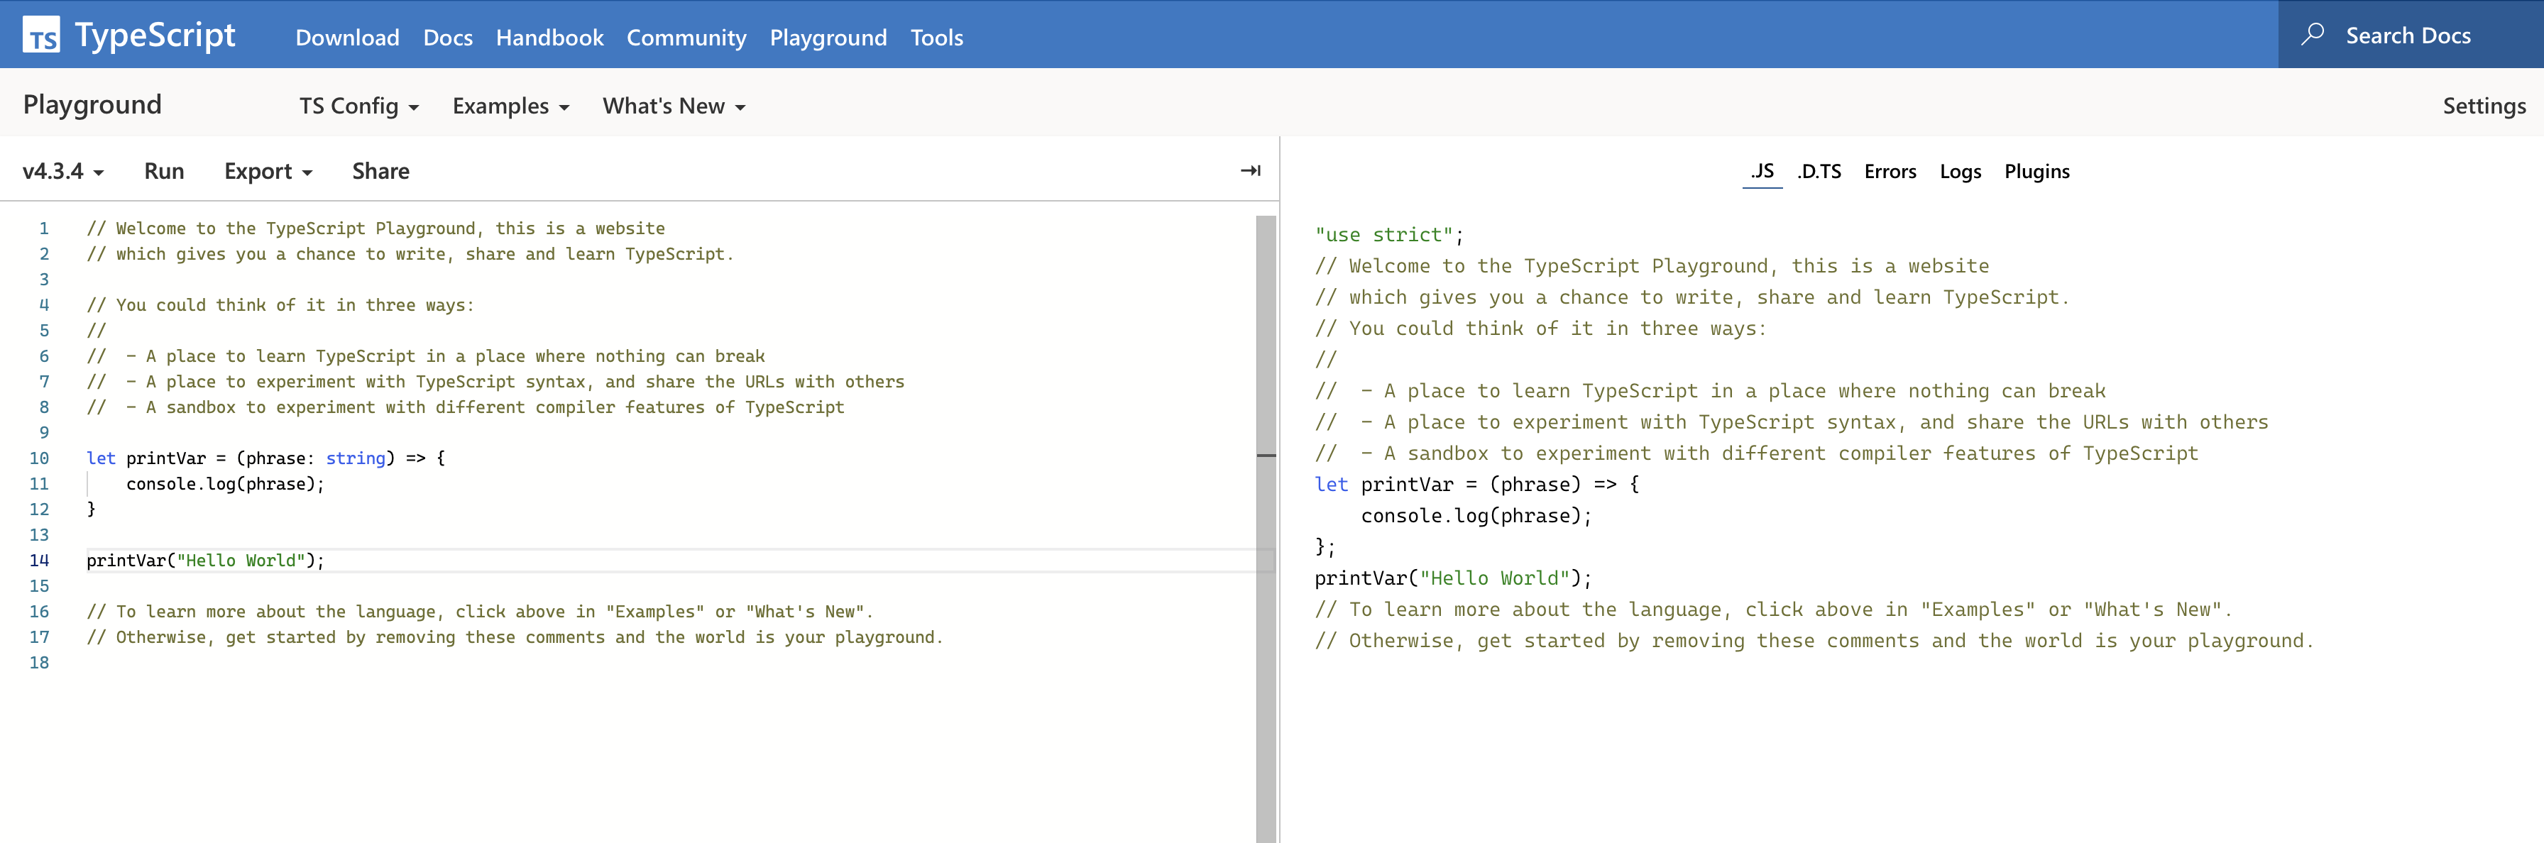
Task: Expand the What's New menu
Action: [x=672, y=106]
